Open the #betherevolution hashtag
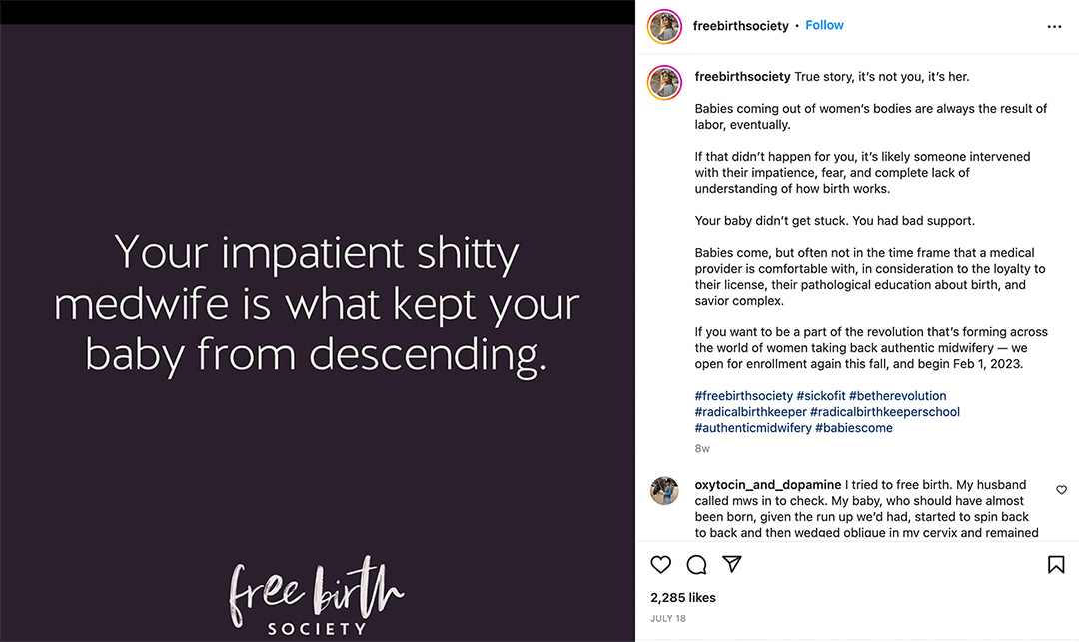 coord(899,395)
